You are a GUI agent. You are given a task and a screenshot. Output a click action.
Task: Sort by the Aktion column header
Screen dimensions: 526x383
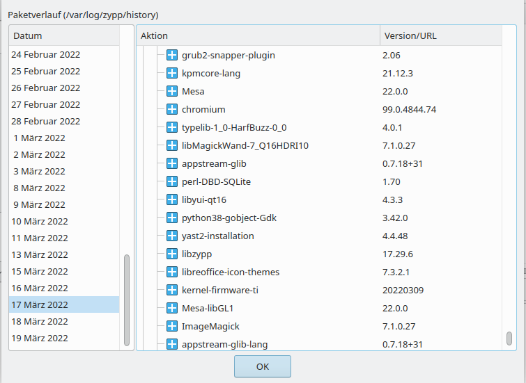pos(258,35)
